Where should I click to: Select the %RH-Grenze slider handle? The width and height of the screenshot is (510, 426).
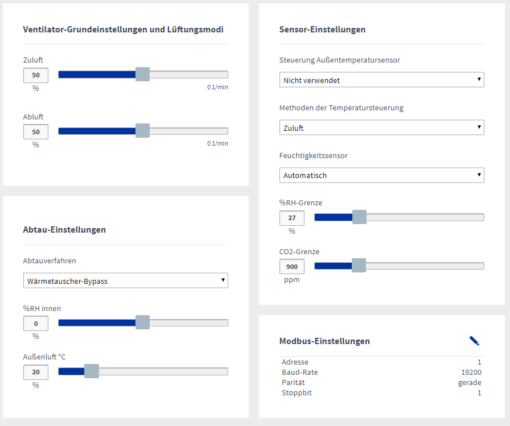359,217
